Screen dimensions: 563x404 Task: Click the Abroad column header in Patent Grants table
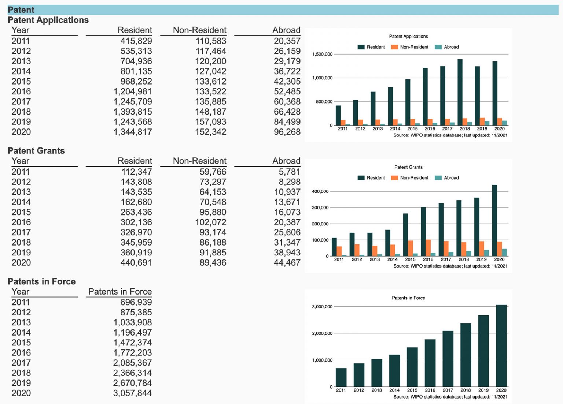point(286,161)
